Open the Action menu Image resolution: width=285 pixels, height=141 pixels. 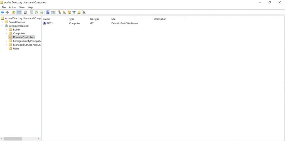coord(12,7)
